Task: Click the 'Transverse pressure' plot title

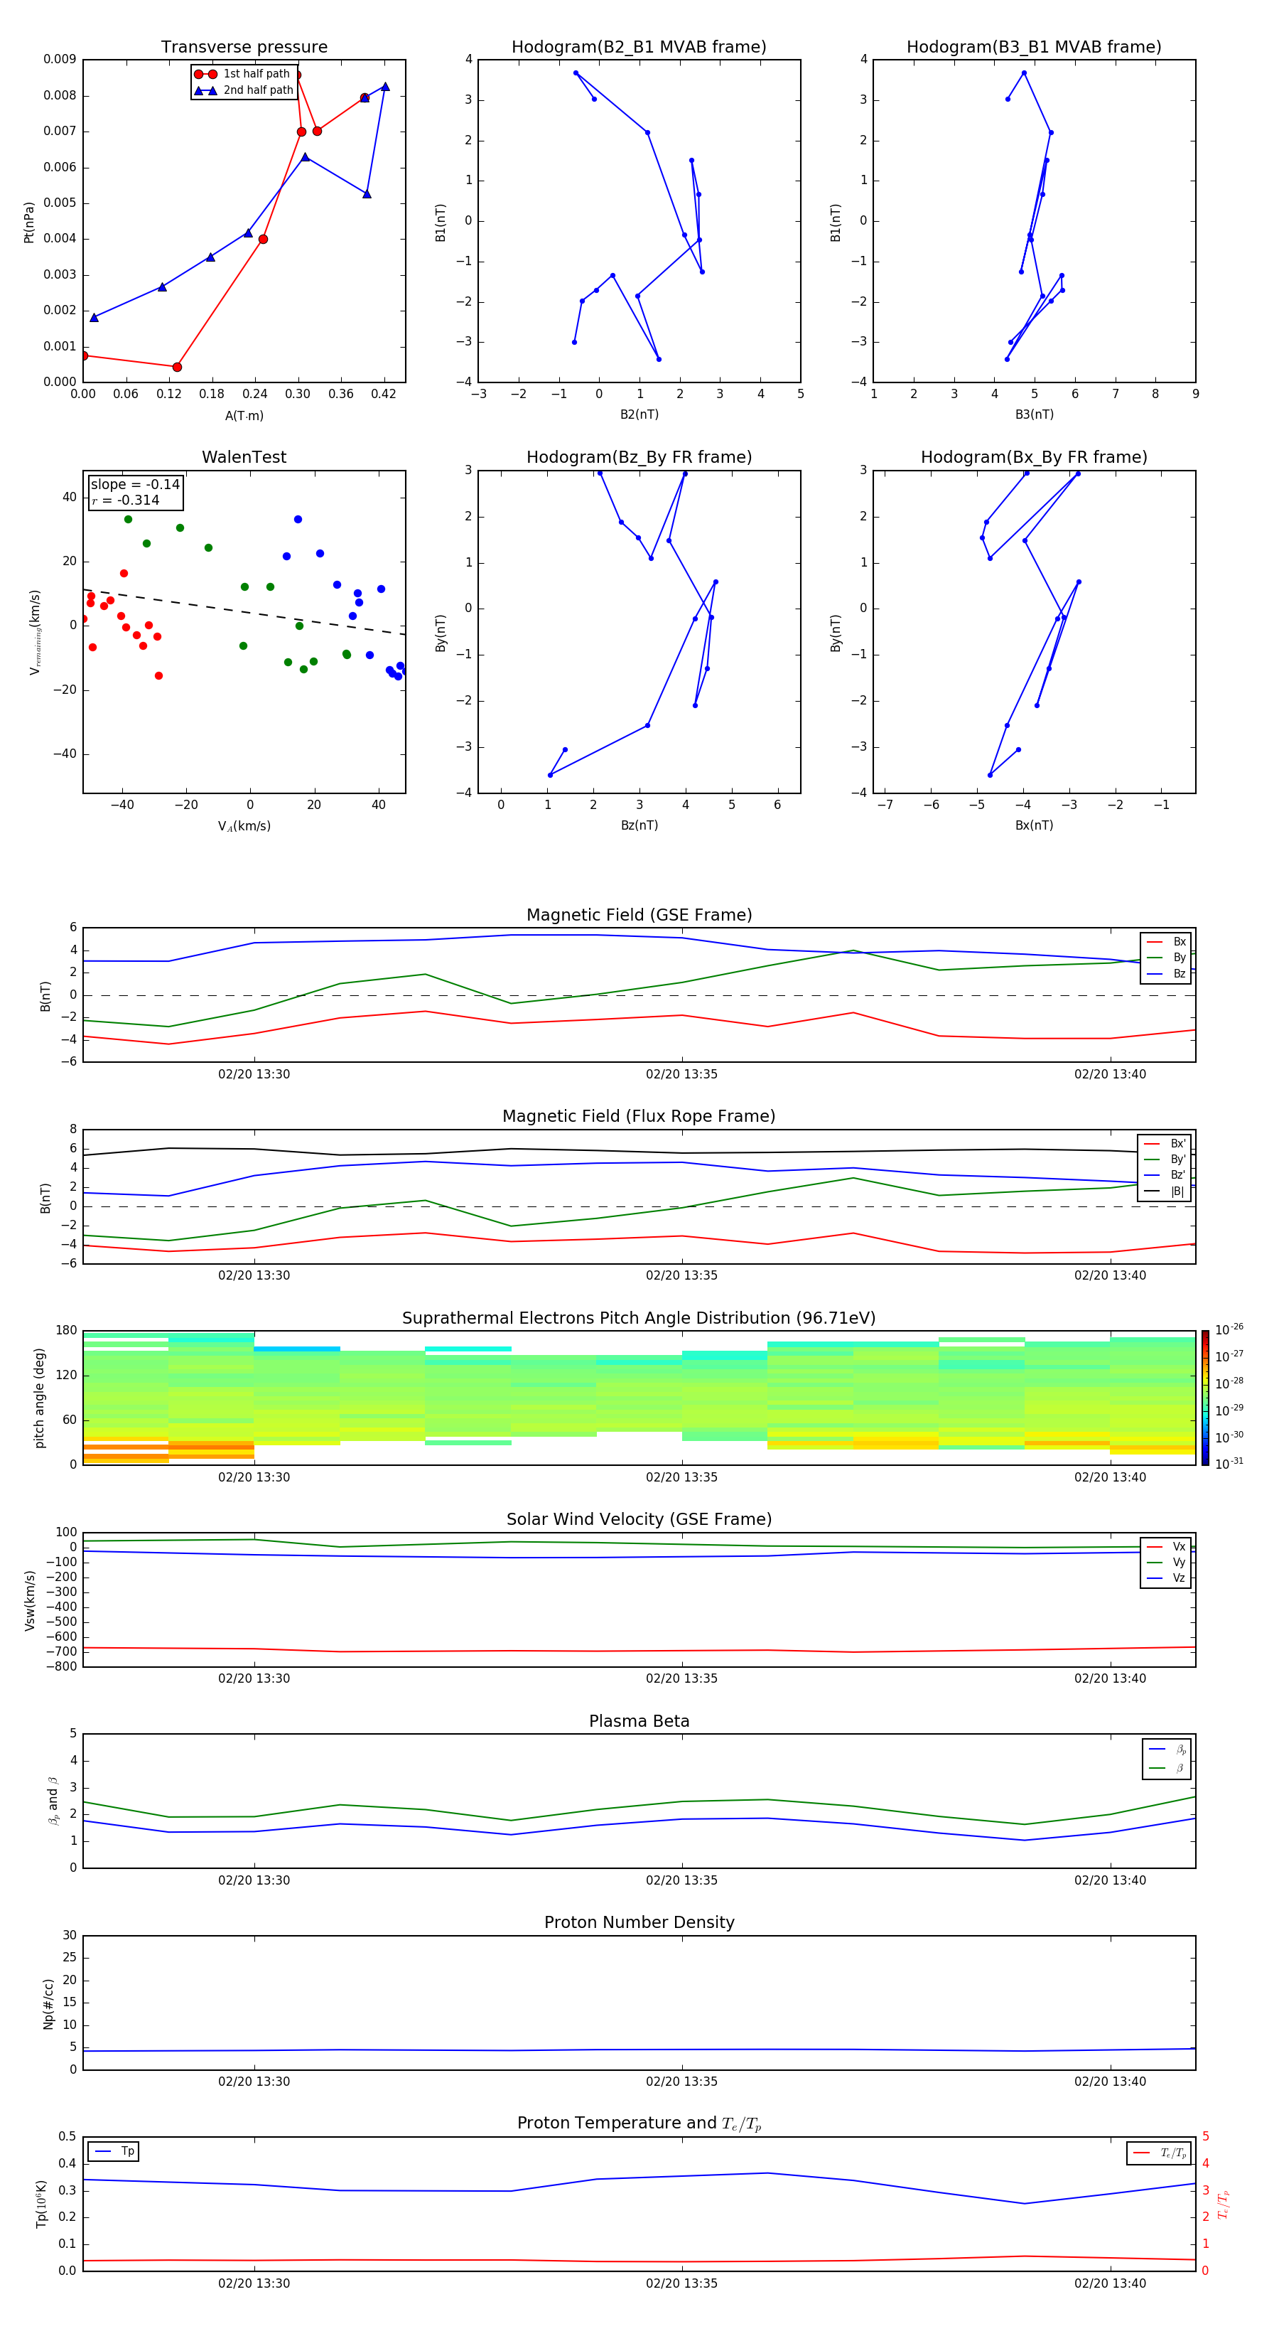Action: click(x=244, y=48)
